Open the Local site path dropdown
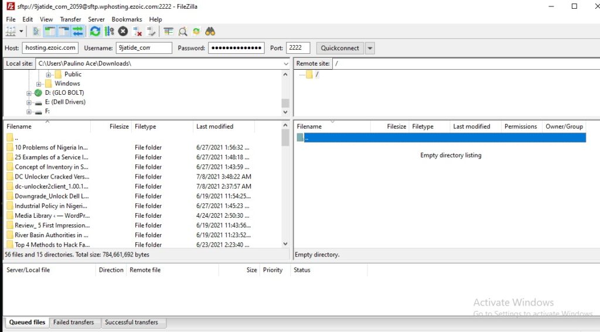The image size is (600, 332). coord(286,63)
